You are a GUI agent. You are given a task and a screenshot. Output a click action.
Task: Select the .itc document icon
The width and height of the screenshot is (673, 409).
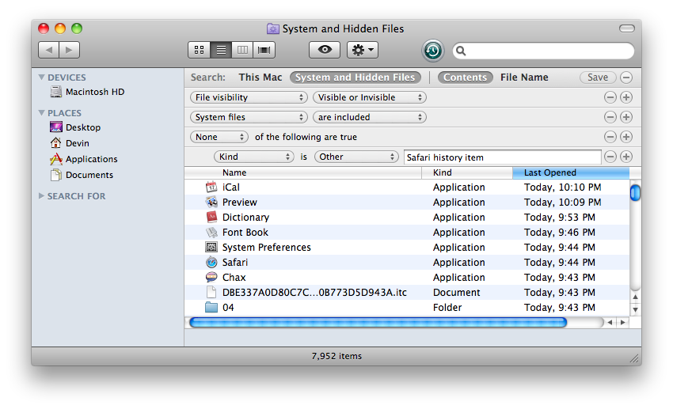pos(211,293)
